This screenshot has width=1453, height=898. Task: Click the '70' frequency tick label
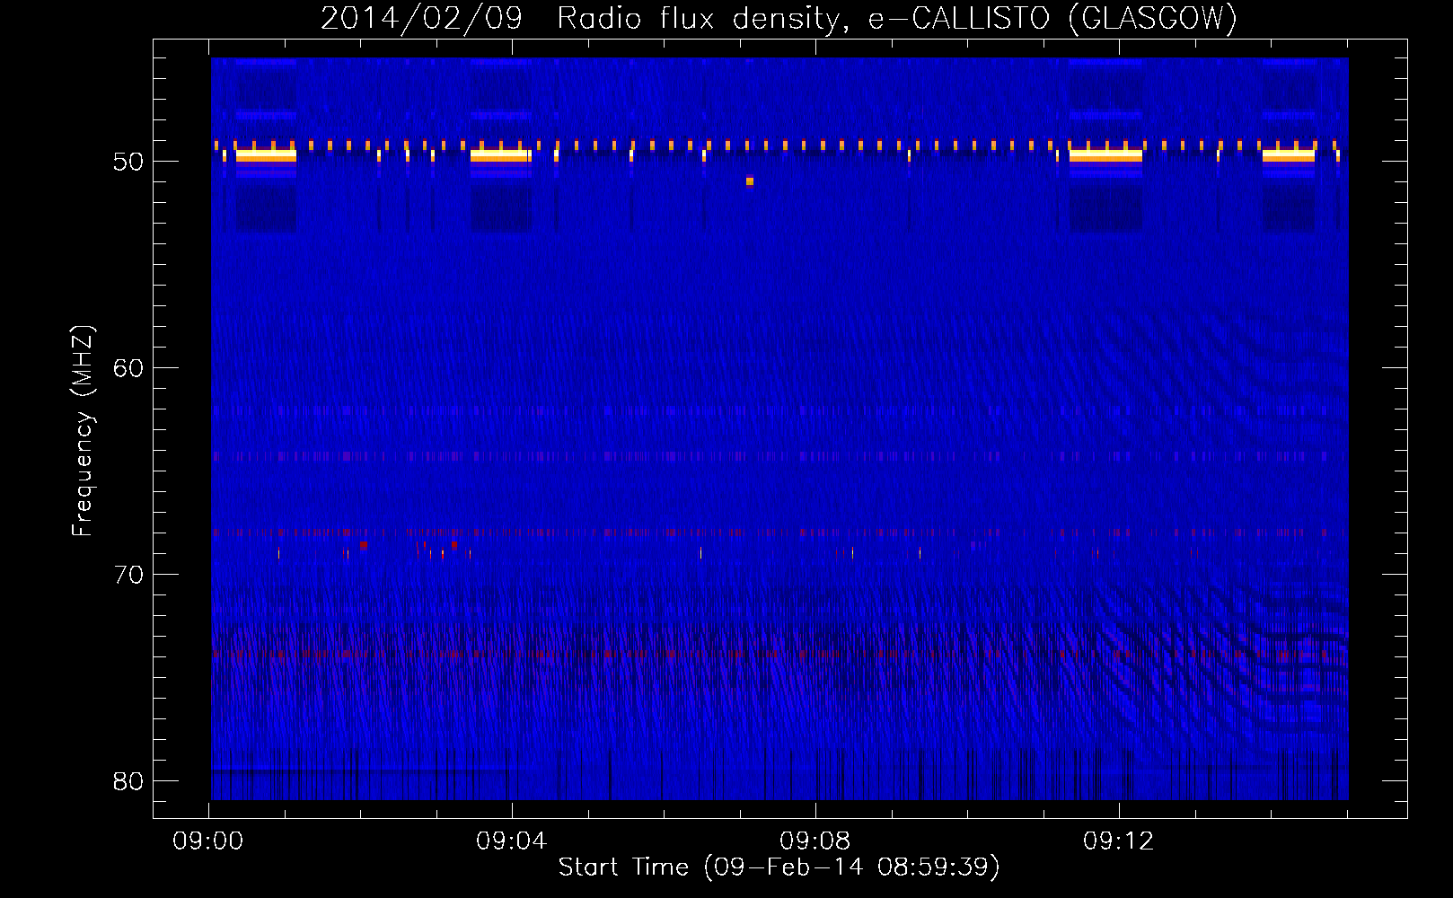(x=128, y=575)
